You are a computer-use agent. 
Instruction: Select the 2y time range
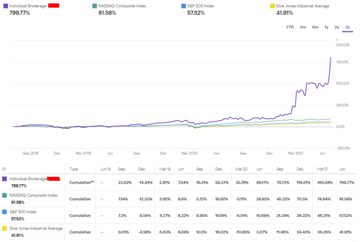pos(336,27)
